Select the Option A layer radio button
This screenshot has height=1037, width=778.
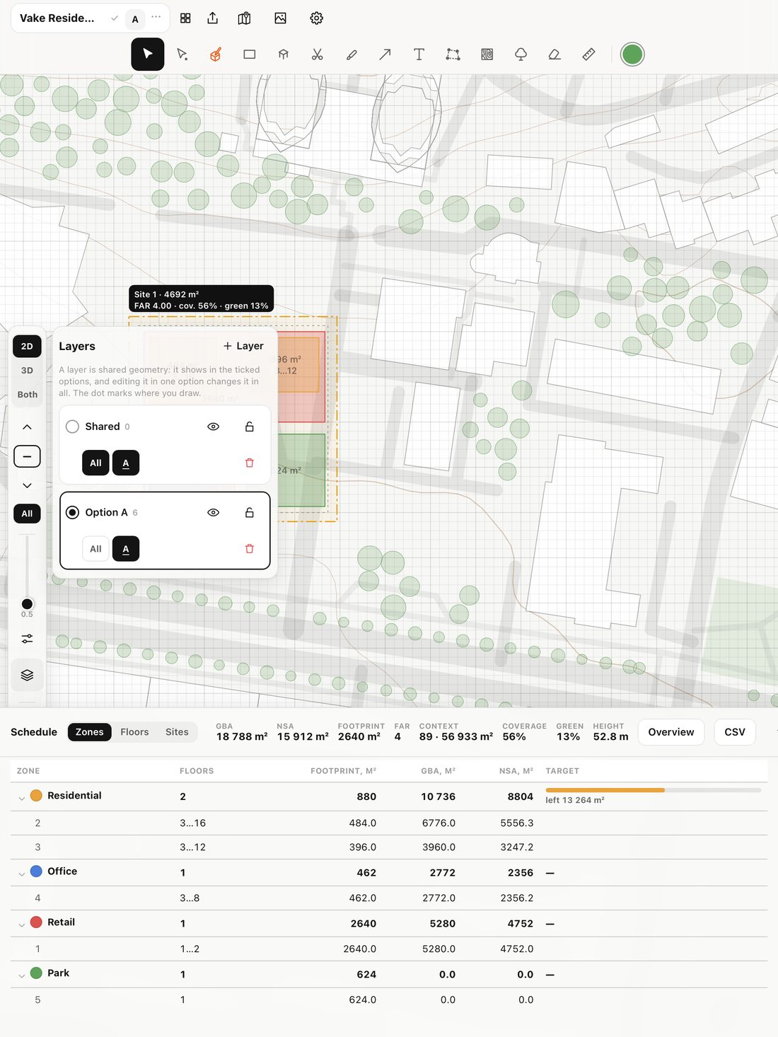click(72, 513)
